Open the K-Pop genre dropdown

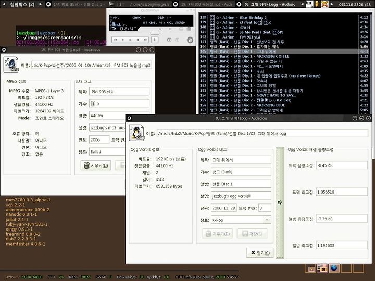(267, 220)
